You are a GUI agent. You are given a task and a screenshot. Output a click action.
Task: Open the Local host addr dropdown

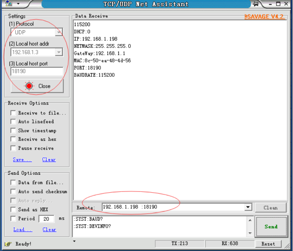pos(59,52)
